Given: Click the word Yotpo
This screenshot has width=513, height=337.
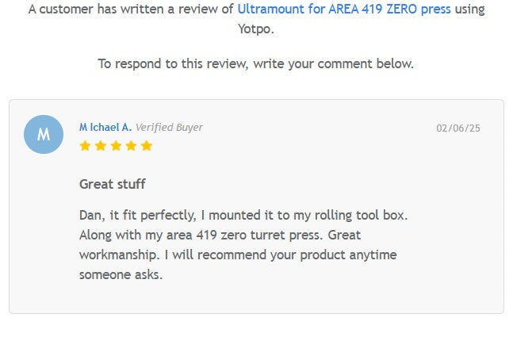Looking at the screenshot, I should pyautogui.click(x=256, y=29).
